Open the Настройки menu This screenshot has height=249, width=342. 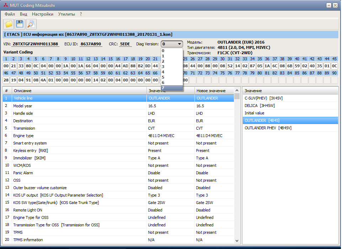point(43,14)
